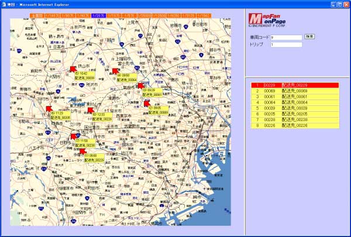351x237 pixels.
Task: Switch map scale to 1/3125
Action: pos(188,15)
